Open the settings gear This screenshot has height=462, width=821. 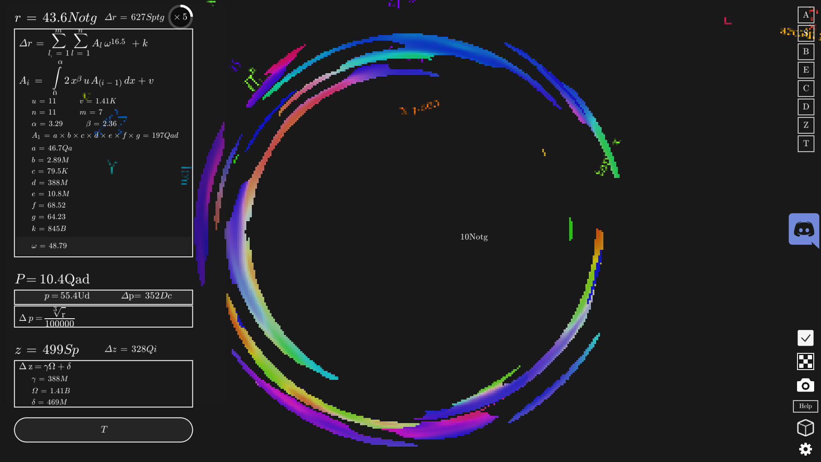tap(805, 449)
